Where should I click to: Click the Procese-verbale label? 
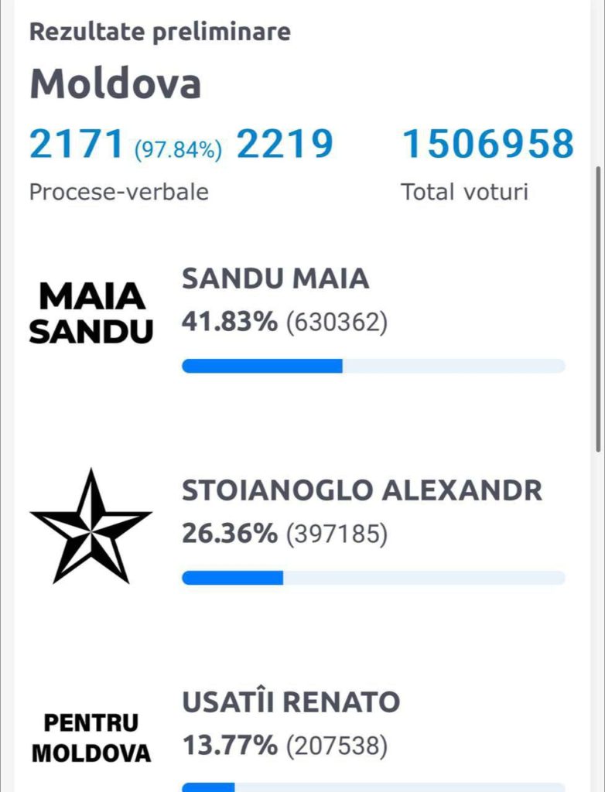[119, 192]
